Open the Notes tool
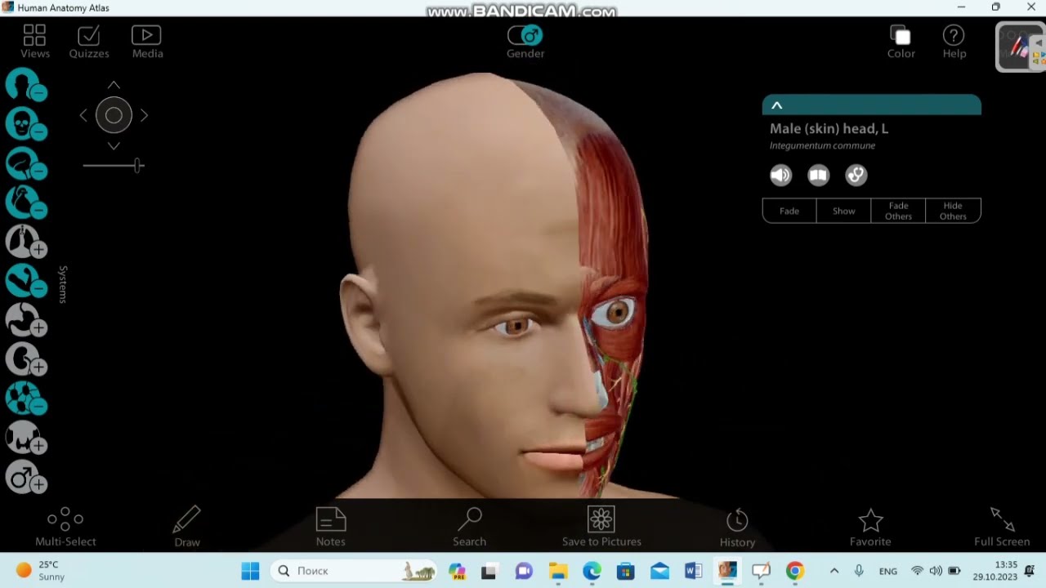Image resolution: width=1046 pixels, height=588 pixels. 331,527
